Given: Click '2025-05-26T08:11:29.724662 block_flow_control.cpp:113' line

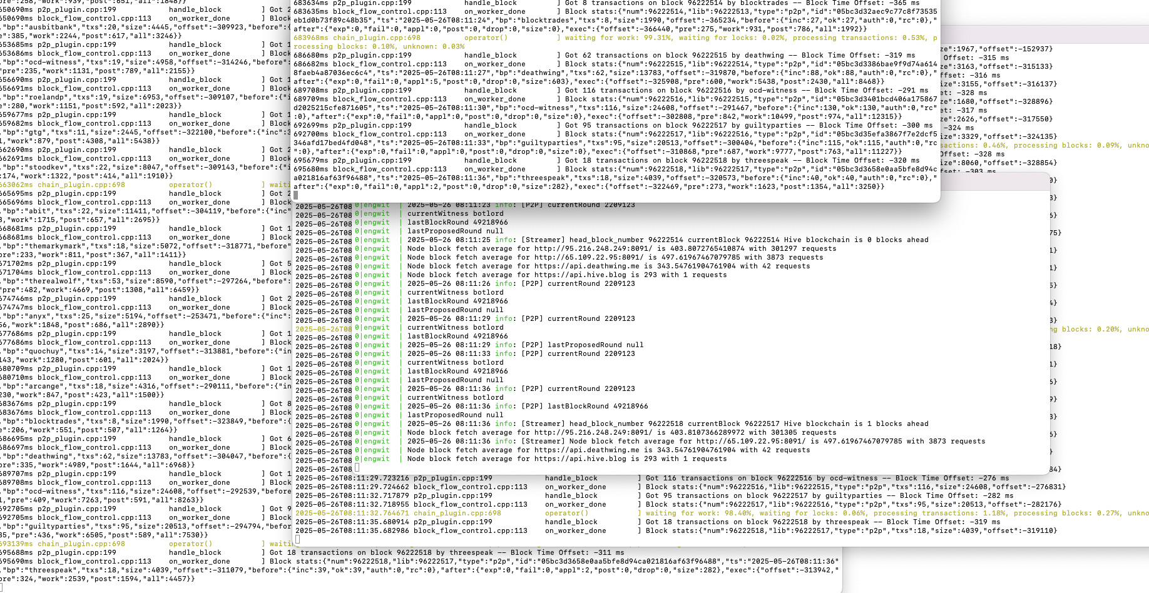Looking at the screenshot, I should pos(412,487).
